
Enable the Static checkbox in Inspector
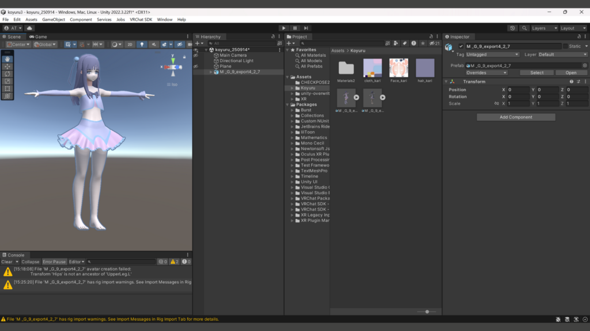point(565,46)
